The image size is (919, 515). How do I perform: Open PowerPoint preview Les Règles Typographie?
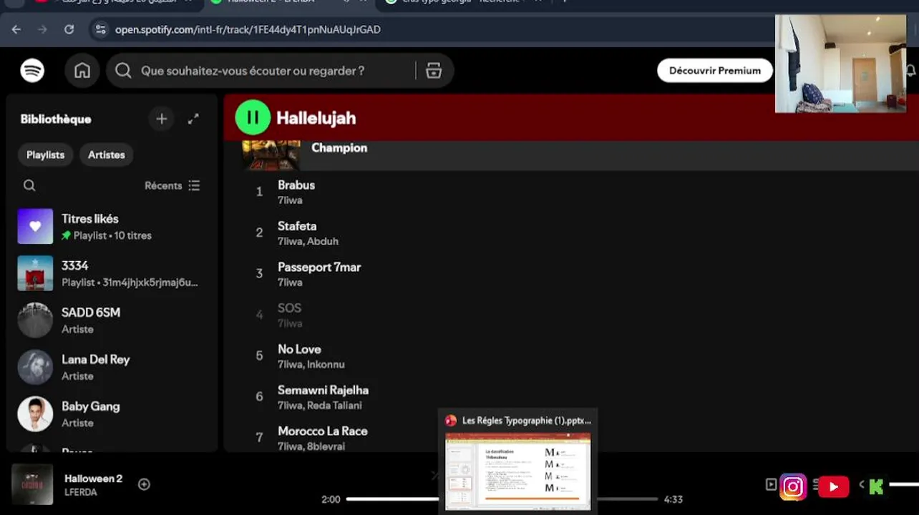tap(518, 471)
